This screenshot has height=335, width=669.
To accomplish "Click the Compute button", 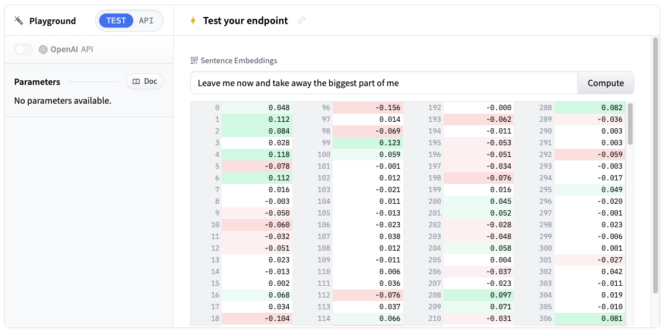I will coord(606,83).
